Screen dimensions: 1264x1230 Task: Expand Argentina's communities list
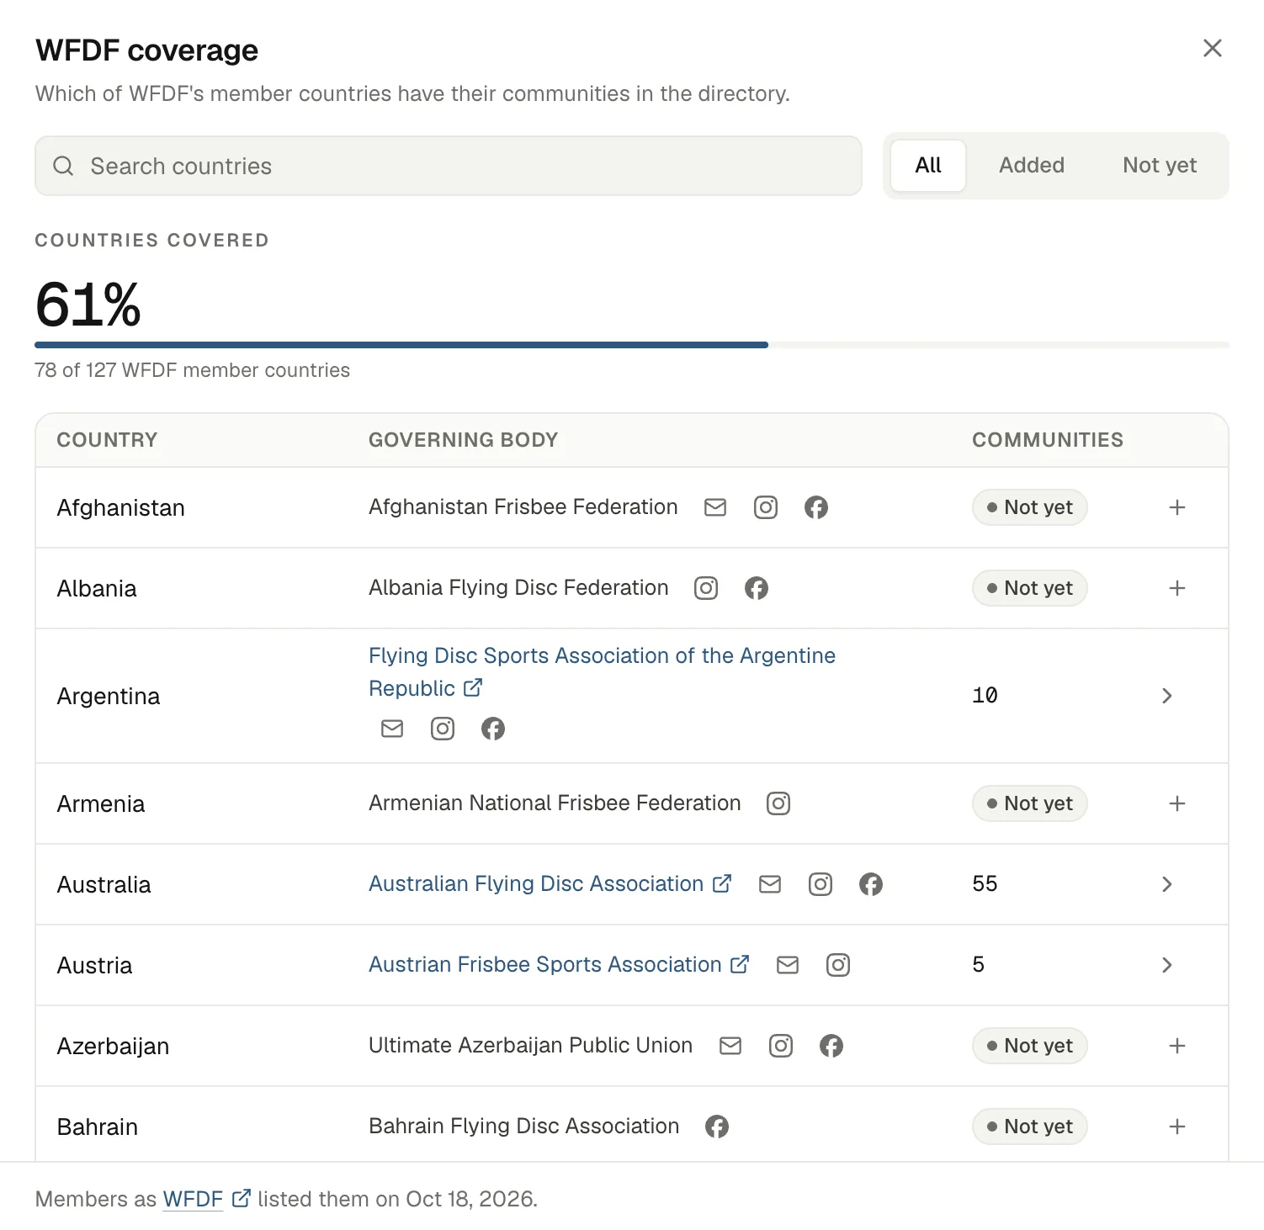1167,696
